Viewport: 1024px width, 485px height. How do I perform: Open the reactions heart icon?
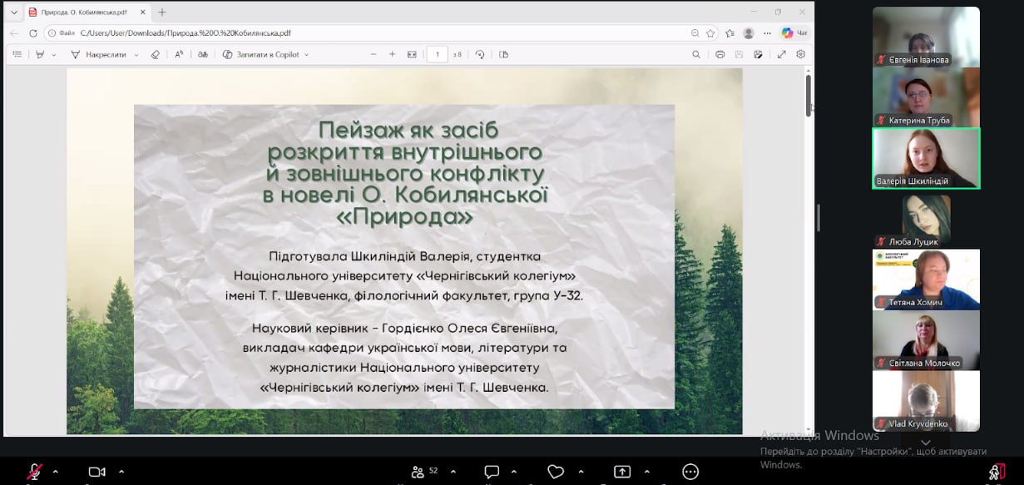click(x=556, y=472)
